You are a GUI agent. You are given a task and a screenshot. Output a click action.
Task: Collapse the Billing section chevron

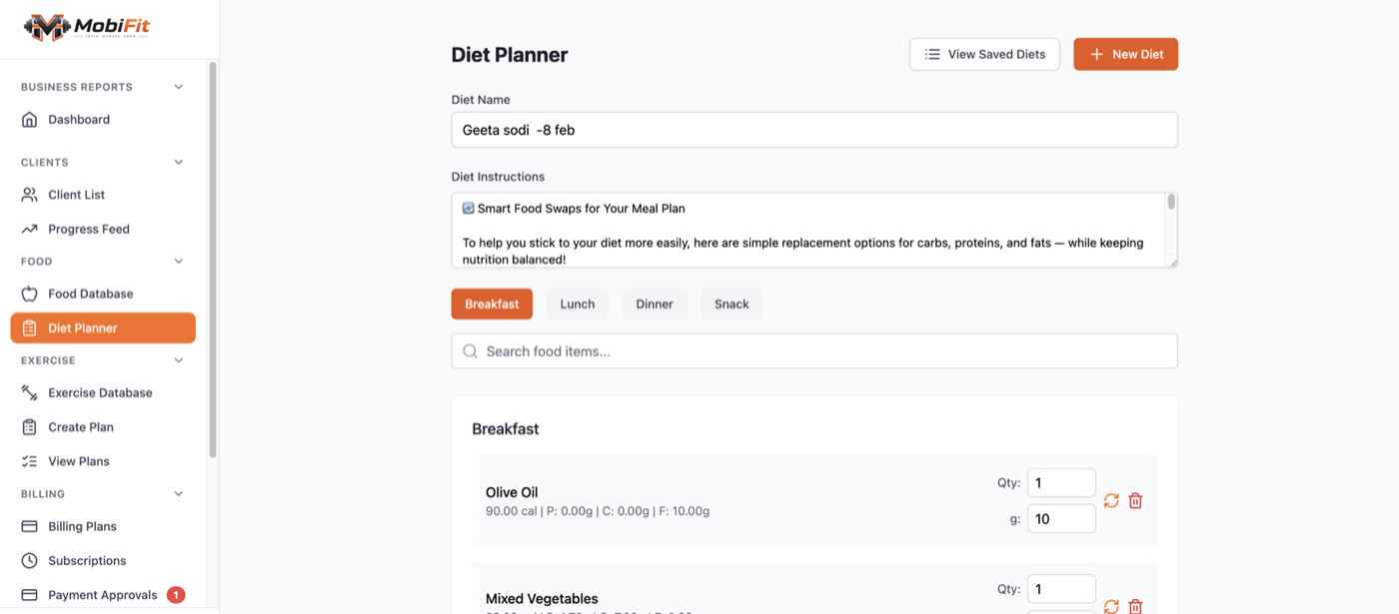coord(179,493)
